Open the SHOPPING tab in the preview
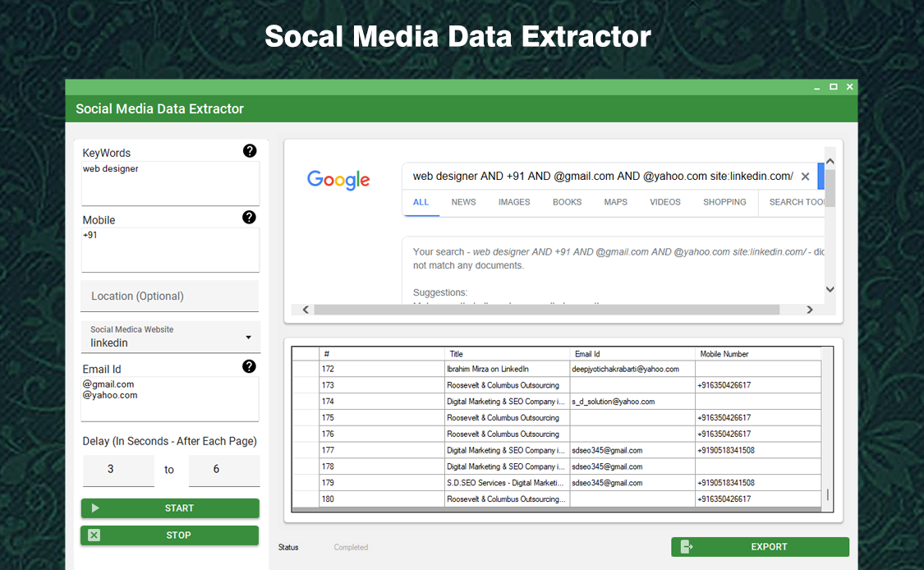This screenshot has width=924, height=570. coord(724,201)
